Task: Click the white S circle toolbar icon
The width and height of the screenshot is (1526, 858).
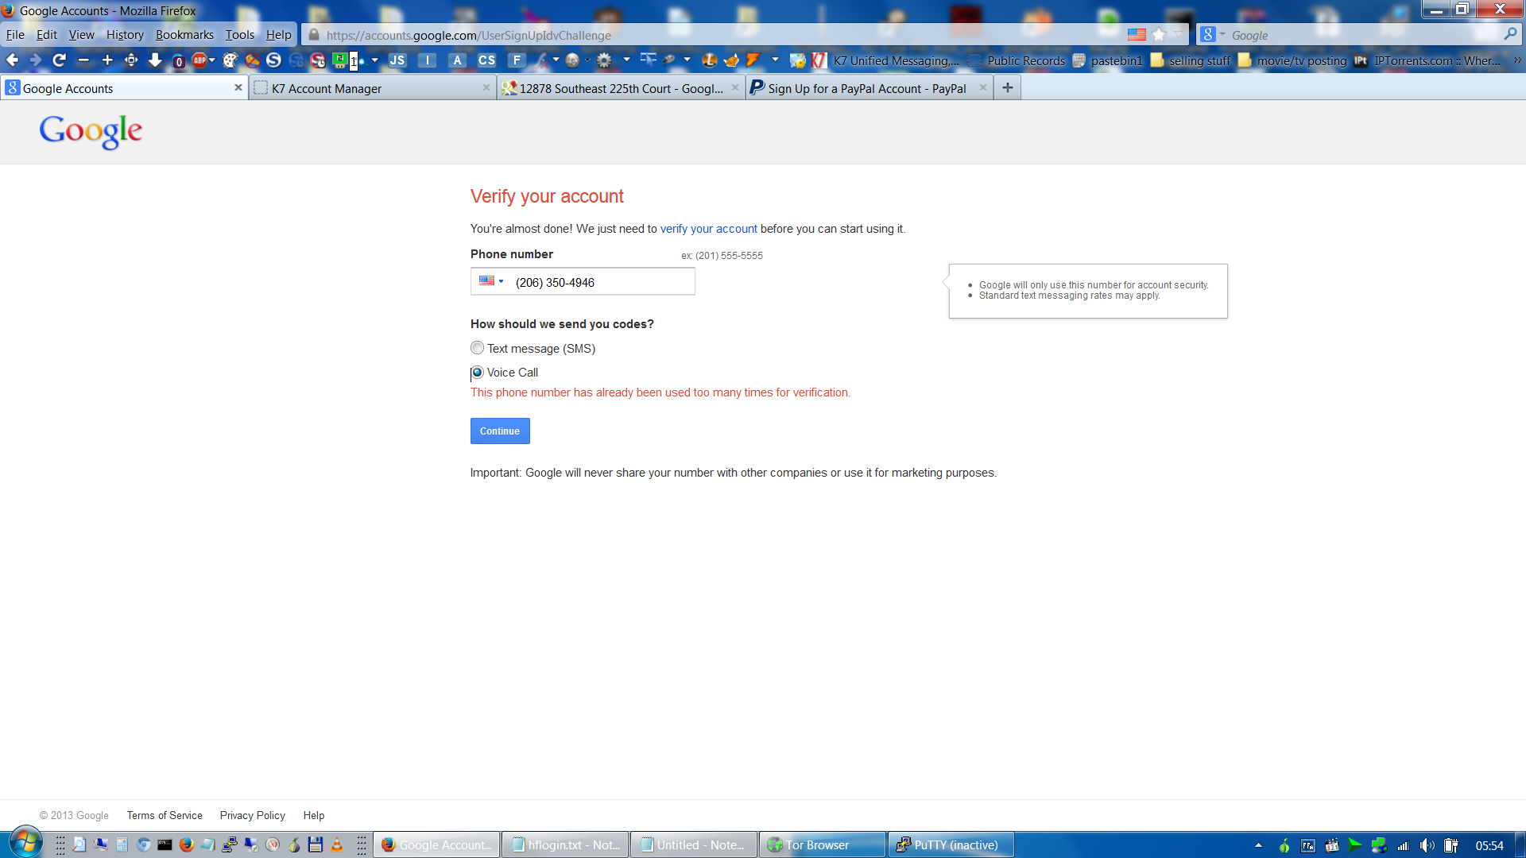Action: coord(274,60)
